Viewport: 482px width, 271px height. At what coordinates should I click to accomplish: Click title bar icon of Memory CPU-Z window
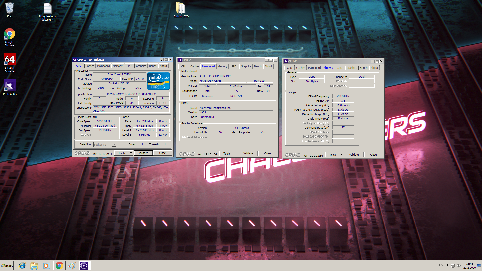(x=286, y=61)
